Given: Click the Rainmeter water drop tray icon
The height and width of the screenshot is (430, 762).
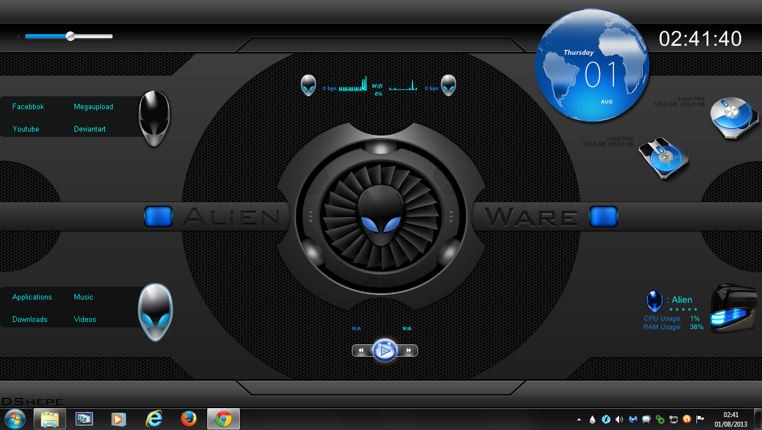Looking at the screenshot, I should click(x=592, y=419).
